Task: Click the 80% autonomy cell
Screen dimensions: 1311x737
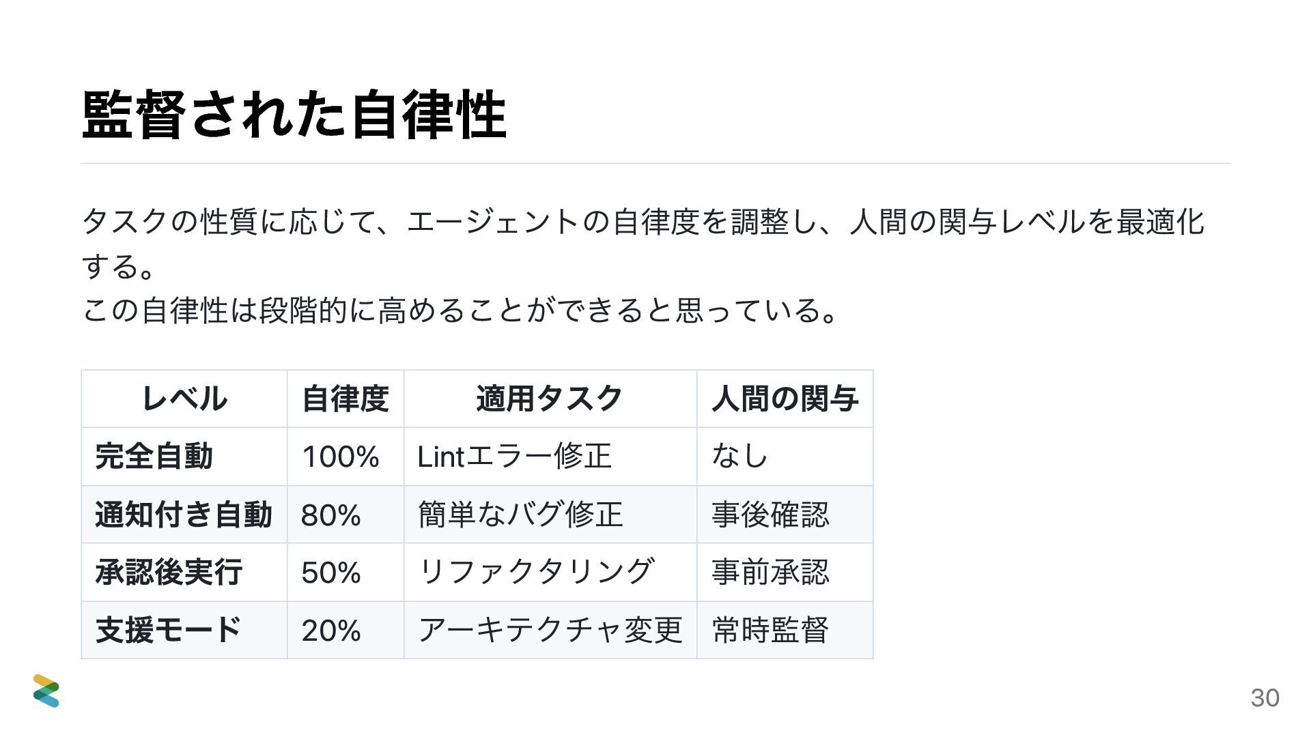Action: pos(346,515)
